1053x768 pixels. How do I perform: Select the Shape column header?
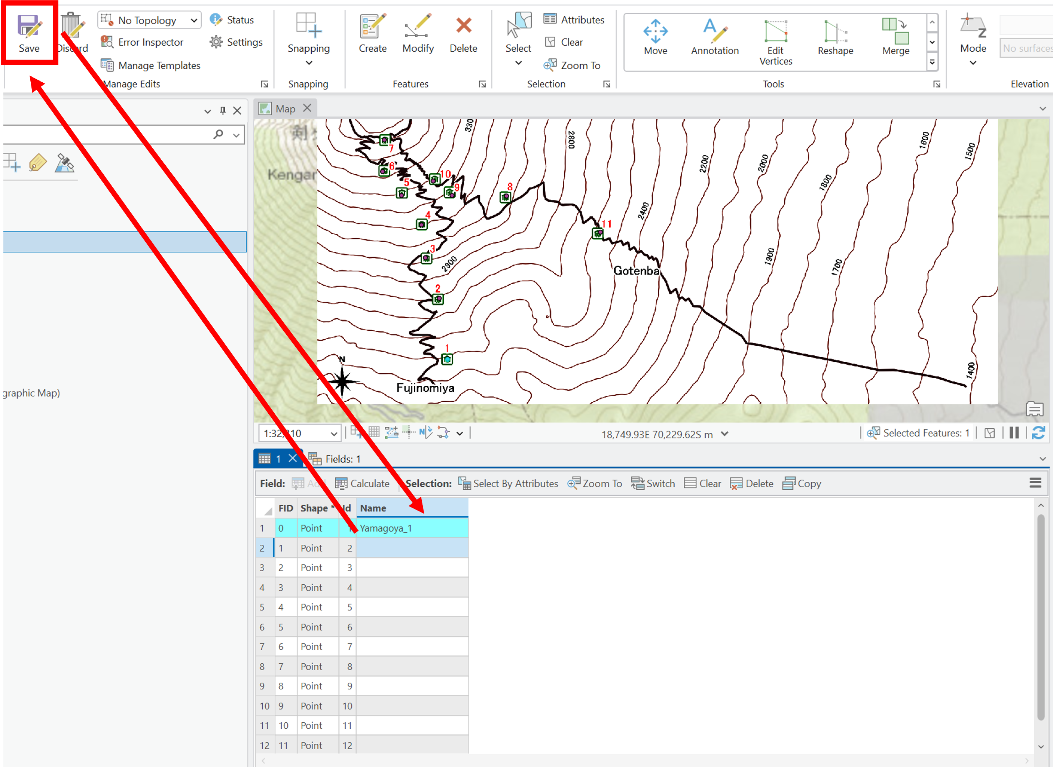[x=318, y=508]
